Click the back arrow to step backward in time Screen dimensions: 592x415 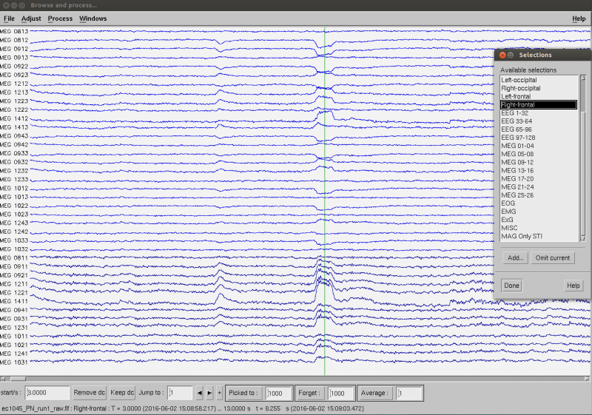pyautogui.click(x=199, y=393)
